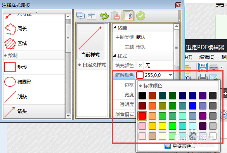Pick the pink swatch in fourth row
Viewport: 227px width, 153px height.
click(x=142, y=126)
